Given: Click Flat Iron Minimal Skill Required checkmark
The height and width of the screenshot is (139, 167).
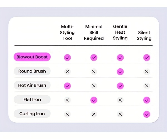Looking at the screenshot, I should pyautogui.click(x=94, y=100).
